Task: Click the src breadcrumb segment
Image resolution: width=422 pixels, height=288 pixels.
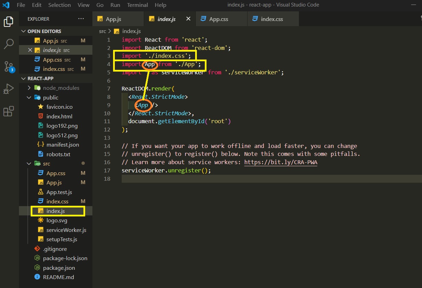Action: tap(102, 31)
